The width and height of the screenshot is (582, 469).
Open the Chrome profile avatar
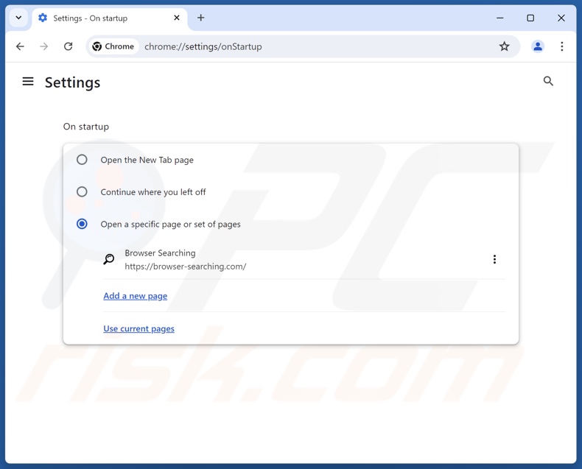[538, 46]
